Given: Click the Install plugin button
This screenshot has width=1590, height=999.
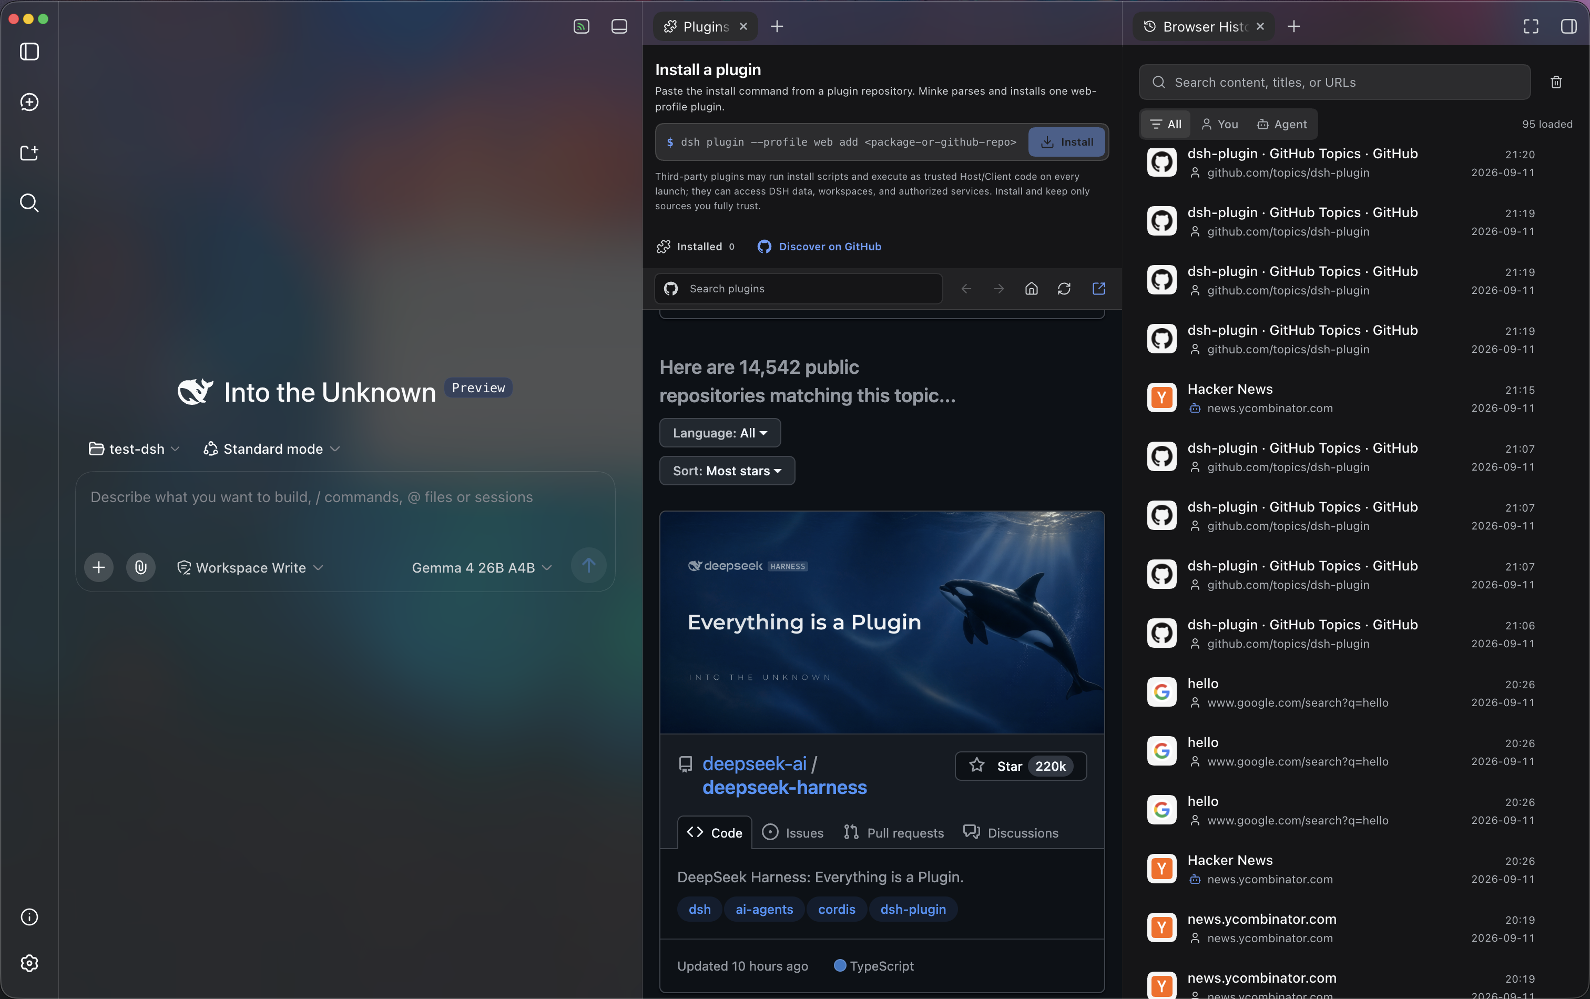Looking at the screenshot, I should (x=1066, y=142).
